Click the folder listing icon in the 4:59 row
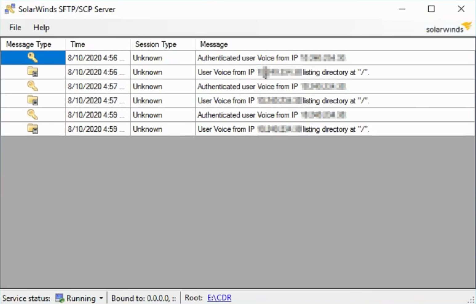This screenshot has width=476, height=304. click(x=33, y=129)
